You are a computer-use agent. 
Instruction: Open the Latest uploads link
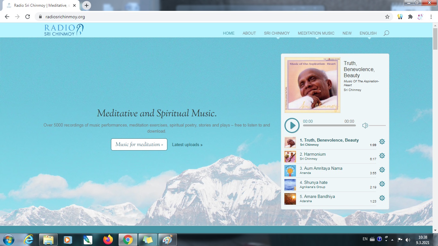187,144
